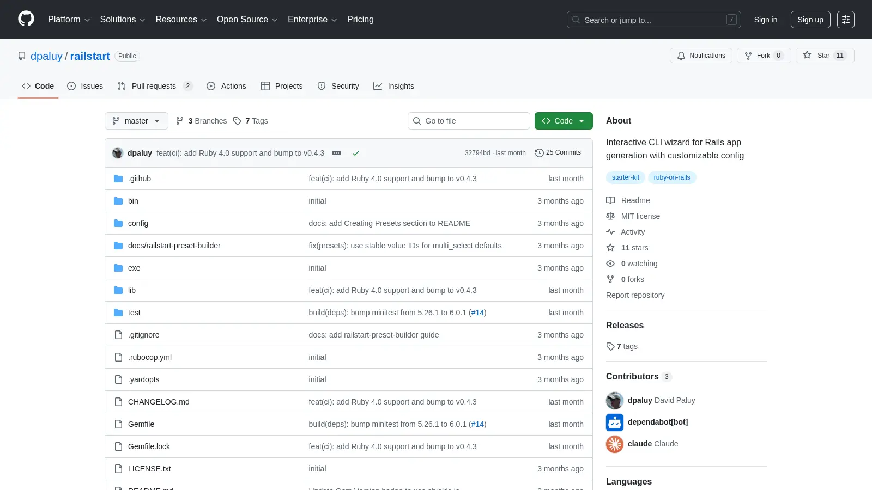Click the #14 pull request link in test row
The height and width of the screenshot is (490, 872).
[477, 313]
